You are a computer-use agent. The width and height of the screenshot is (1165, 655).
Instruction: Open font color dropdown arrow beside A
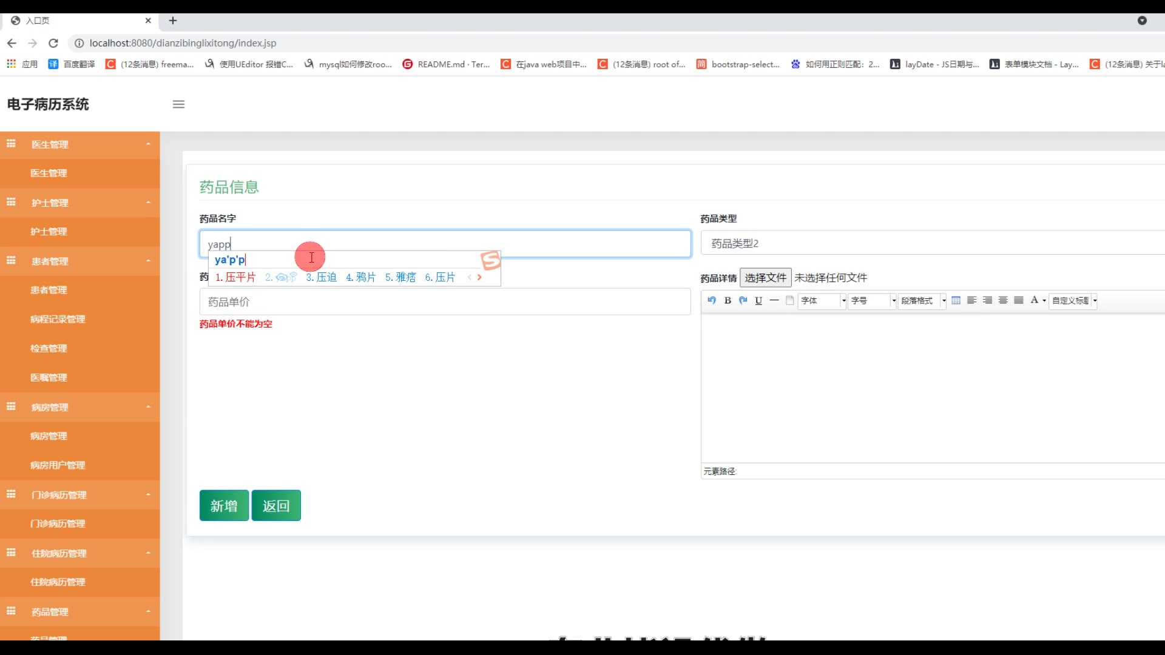1044,301
